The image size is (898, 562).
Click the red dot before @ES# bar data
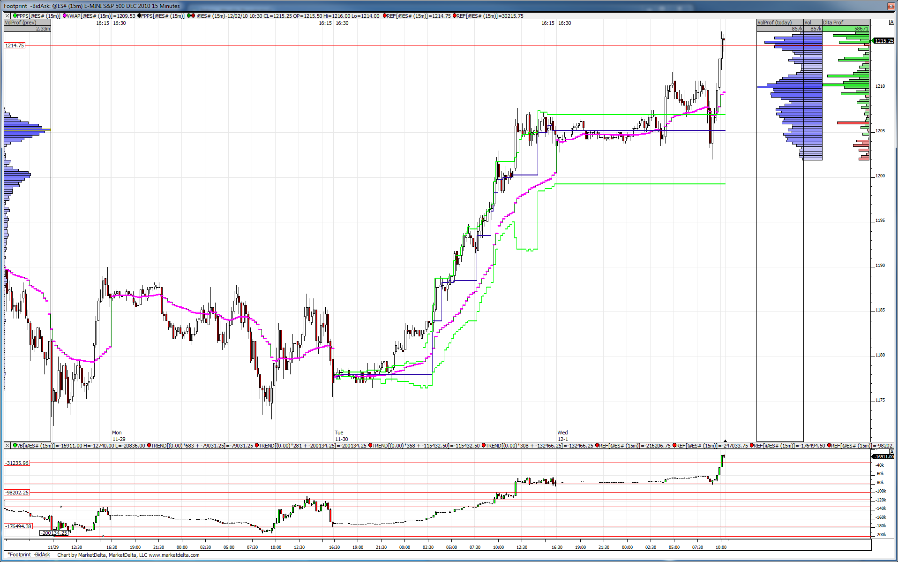pos(193,15)
